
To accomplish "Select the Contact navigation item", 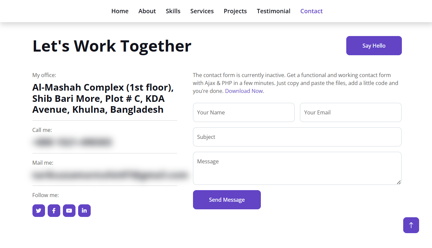I will pyautogui.click(x=312, y=11).
